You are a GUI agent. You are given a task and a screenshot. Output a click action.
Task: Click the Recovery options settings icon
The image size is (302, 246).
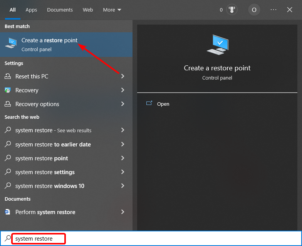(x=8, y=104)
